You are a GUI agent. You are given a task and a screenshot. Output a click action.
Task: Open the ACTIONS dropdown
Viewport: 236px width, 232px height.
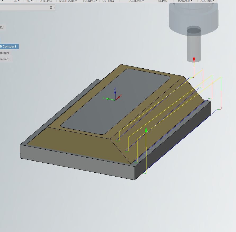click(x=136, y=1)
